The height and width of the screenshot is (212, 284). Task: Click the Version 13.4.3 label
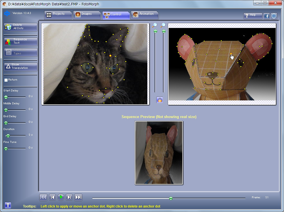[22, 13]
